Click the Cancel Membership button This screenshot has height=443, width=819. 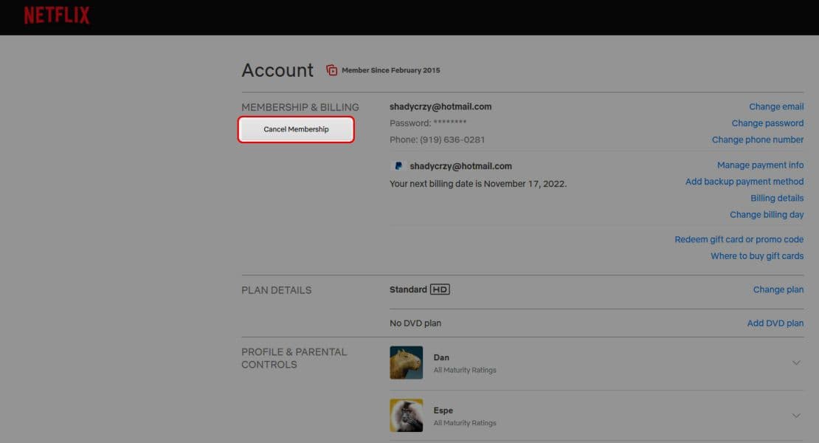pos(296,128)
